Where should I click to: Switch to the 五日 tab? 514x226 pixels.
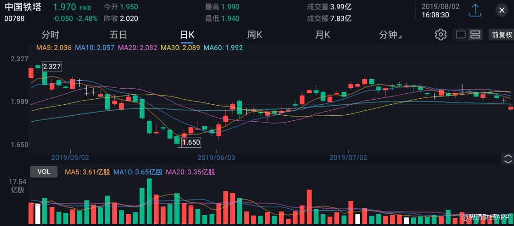pos(118,35)
